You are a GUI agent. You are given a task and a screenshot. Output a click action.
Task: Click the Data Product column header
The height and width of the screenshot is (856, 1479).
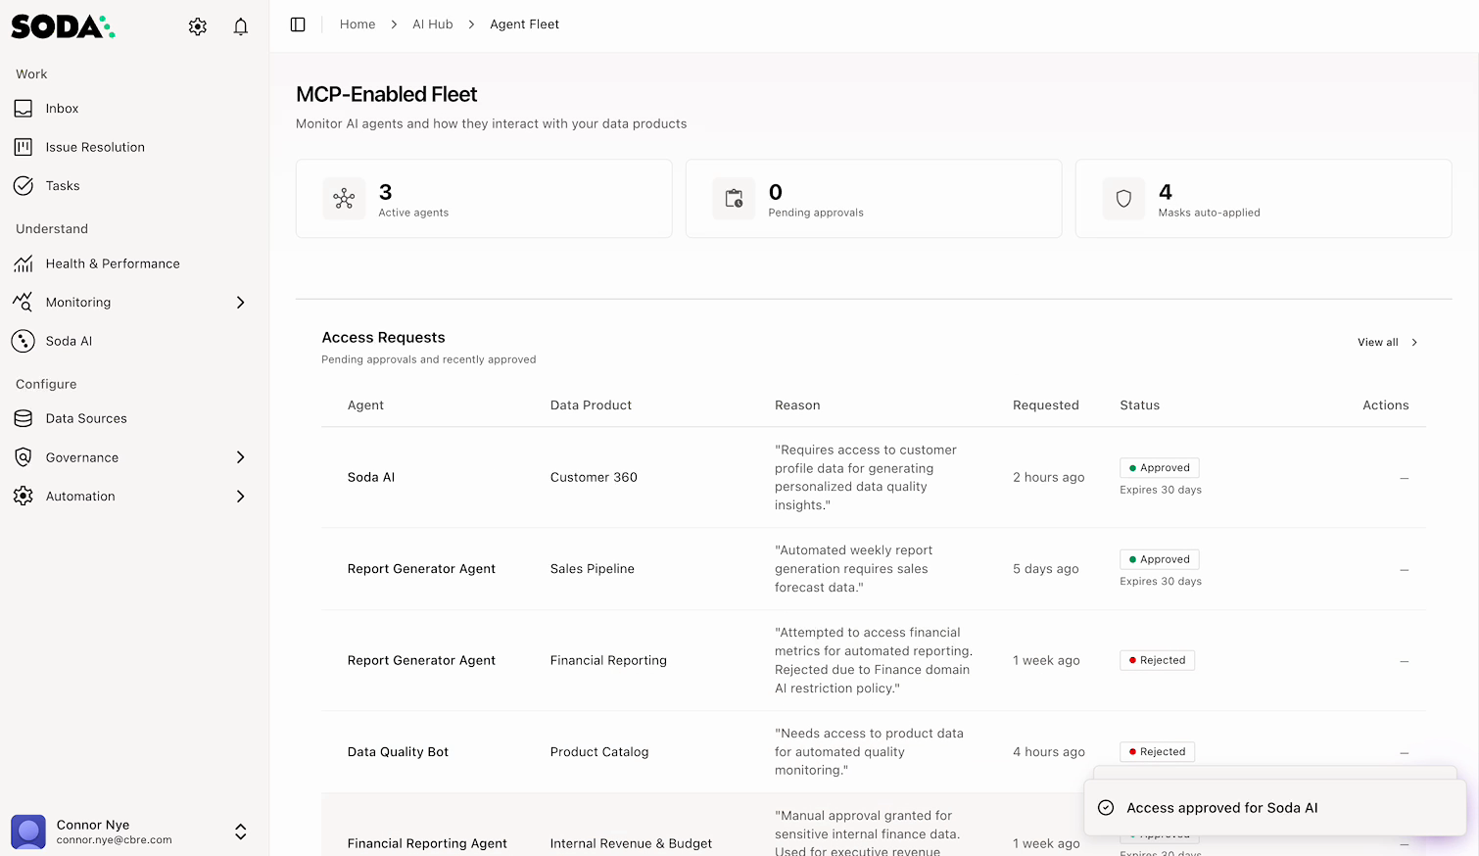pos(591,405)
